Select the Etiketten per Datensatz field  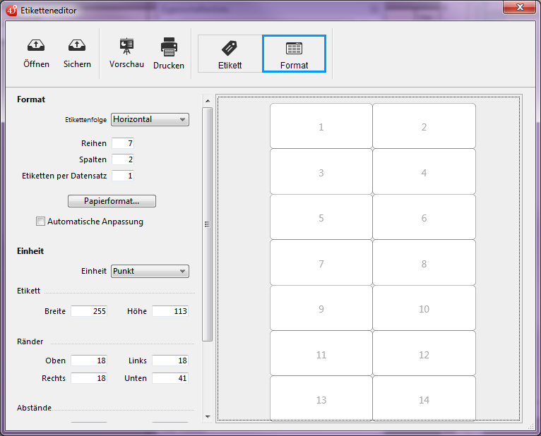pos(122,176)
